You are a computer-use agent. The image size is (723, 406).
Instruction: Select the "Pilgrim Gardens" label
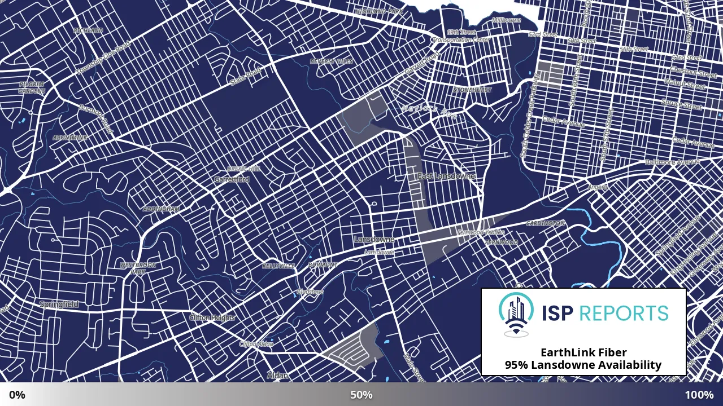click(31, 87)
